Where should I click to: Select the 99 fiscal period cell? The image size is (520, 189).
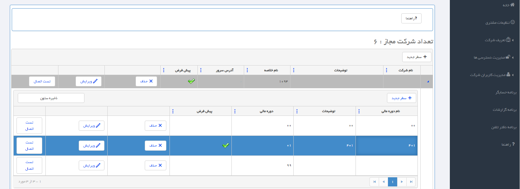pos(263,165)
